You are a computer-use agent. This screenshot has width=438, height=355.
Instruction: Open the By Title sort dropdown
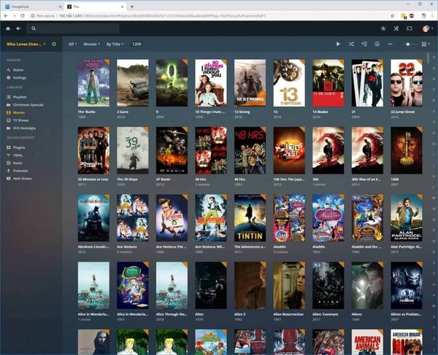pos(115,44)
